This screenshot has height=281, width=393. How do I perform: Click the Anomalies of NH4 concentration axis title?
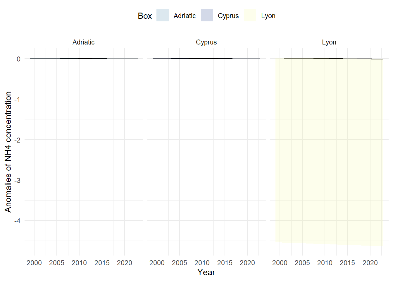click(x=8, y=152)
